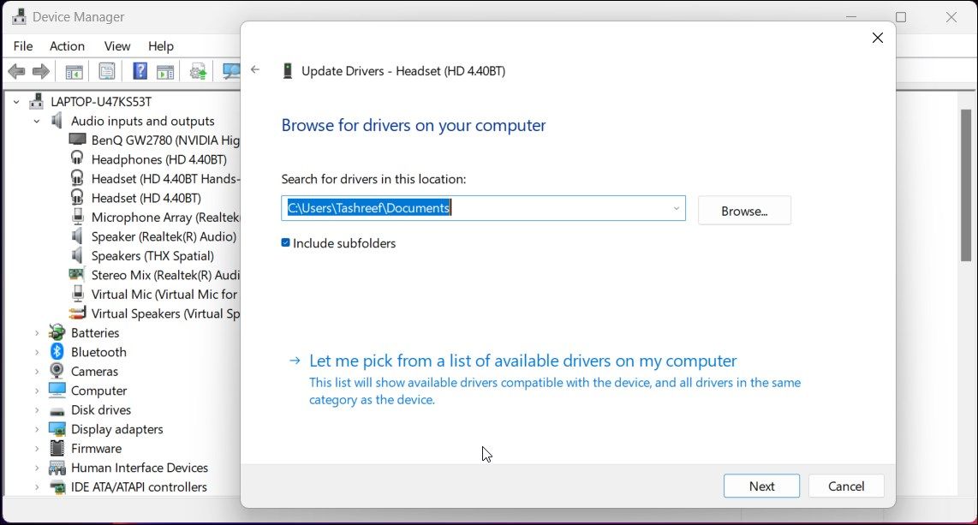
Task: Click the driver search location path field
Action: coord(483,208)
